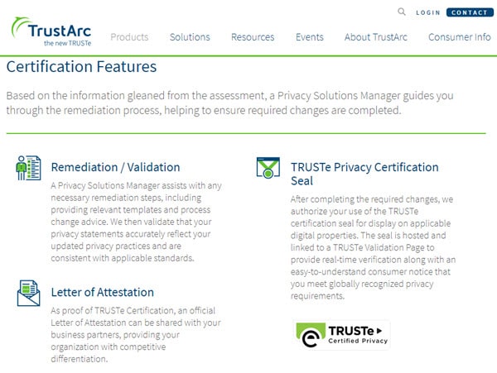
Task: Click the TRUSTe Certified Privacy seal badge
Action: point(342,334)
